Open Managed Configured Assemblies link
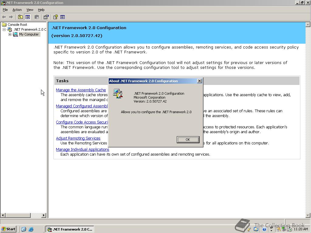The image size is (311, 233). coord(82,106)
